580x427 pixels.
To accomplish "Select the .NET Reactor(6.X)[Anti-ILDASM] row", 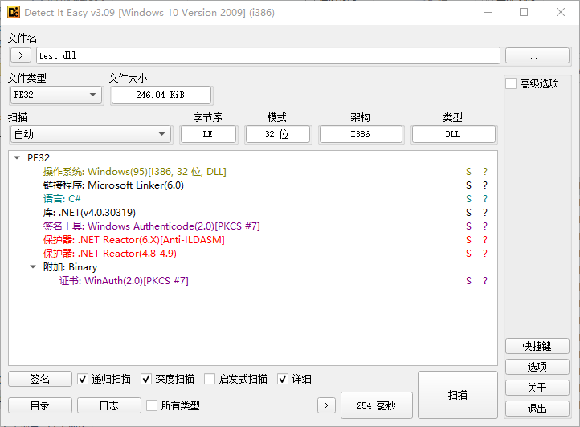I will pos(253,240).
